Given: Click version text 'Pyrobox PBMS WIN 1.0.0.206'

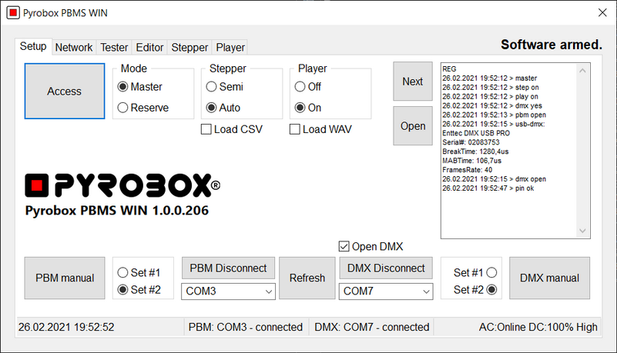Looking at the screenshot, I should click(117, 211).
